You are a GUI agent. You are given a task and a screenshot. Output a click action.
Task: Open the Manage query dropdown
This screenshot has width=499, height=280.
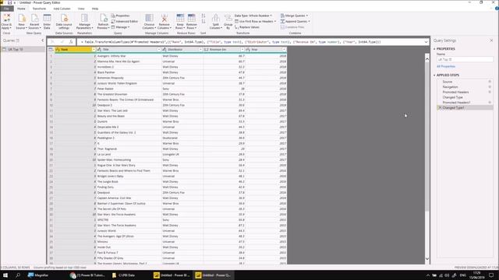121,27
